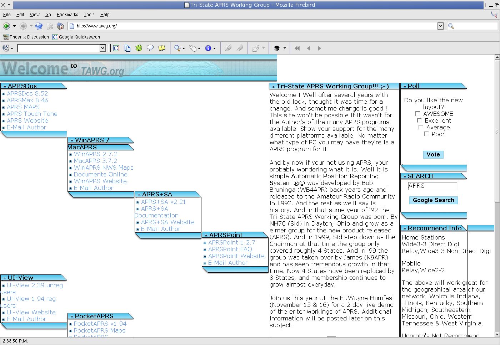Open the Help menu
This screenshot has height=345, width=500.
point(105,15)
